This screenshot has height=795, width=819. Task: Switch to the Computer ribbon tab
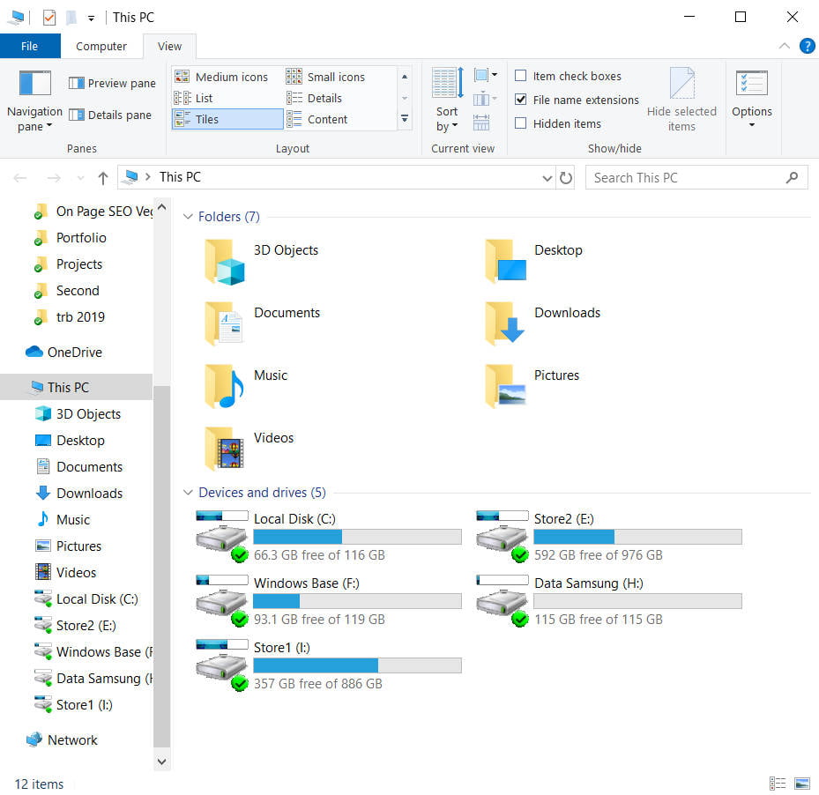point(101,46)
